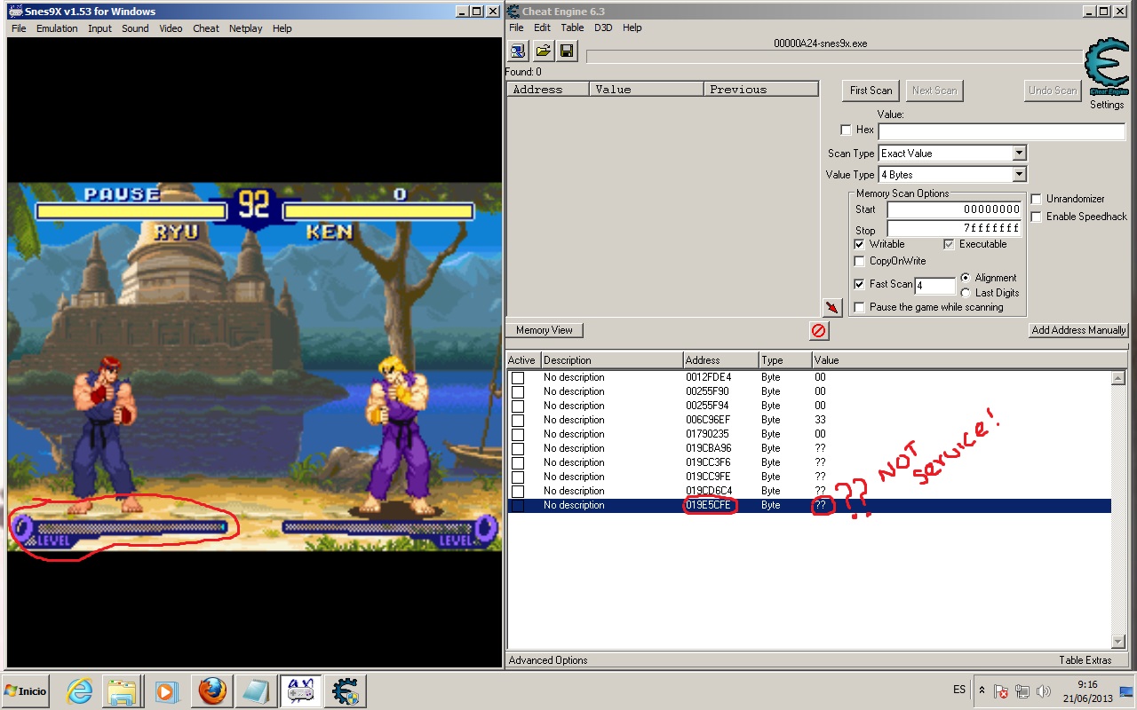
Task: Toggle the Enable Speedhack checkbox
Action: coord(1037,217)
